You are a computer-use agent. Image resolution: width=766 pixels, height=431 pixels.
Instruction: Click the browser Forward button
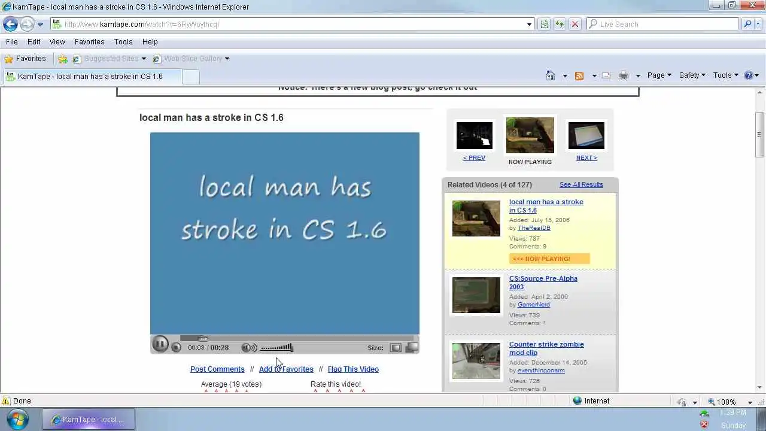tap(27, 25)
